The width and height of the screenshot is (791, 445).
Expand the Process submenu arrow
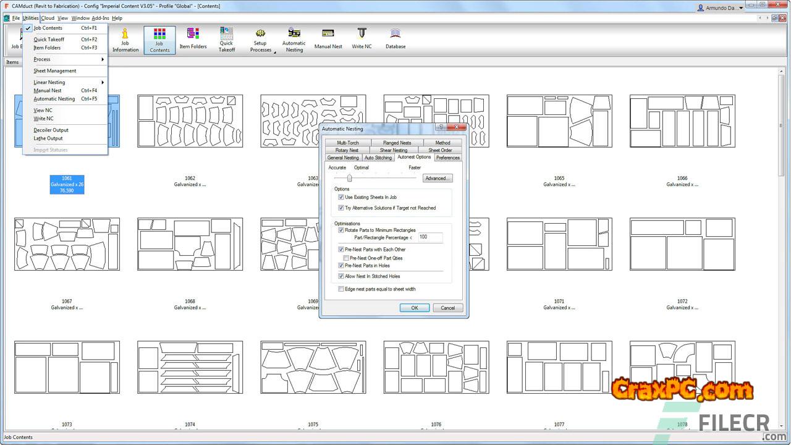click(103, 59)
